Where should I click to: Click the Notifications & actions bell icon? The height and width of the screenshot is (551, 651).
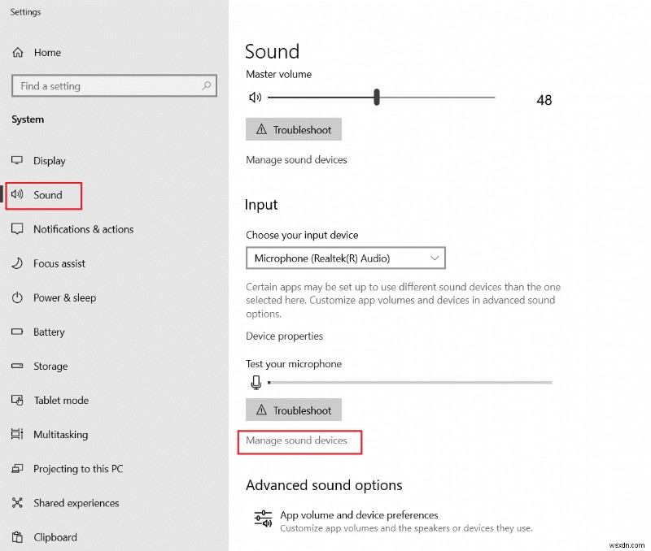19,229
